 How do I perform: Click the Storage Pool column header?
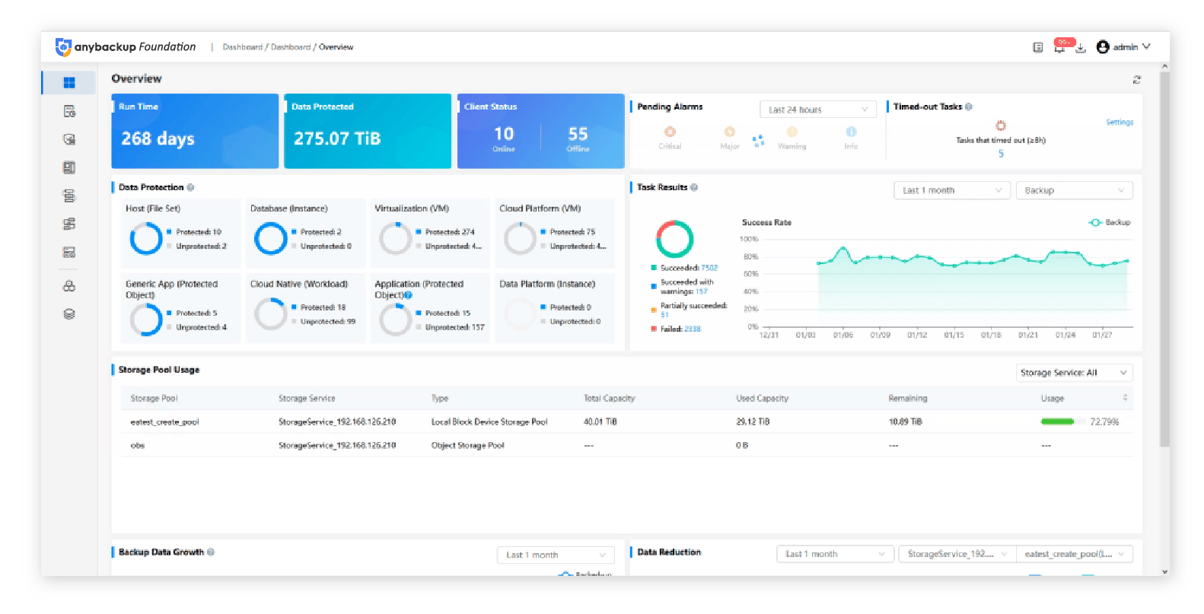pos(154,398)
